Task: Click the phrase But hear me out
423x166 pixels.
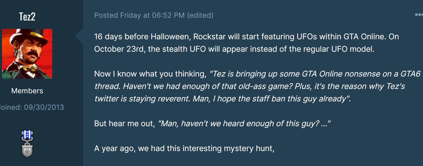Action: (x=124, y=123)
